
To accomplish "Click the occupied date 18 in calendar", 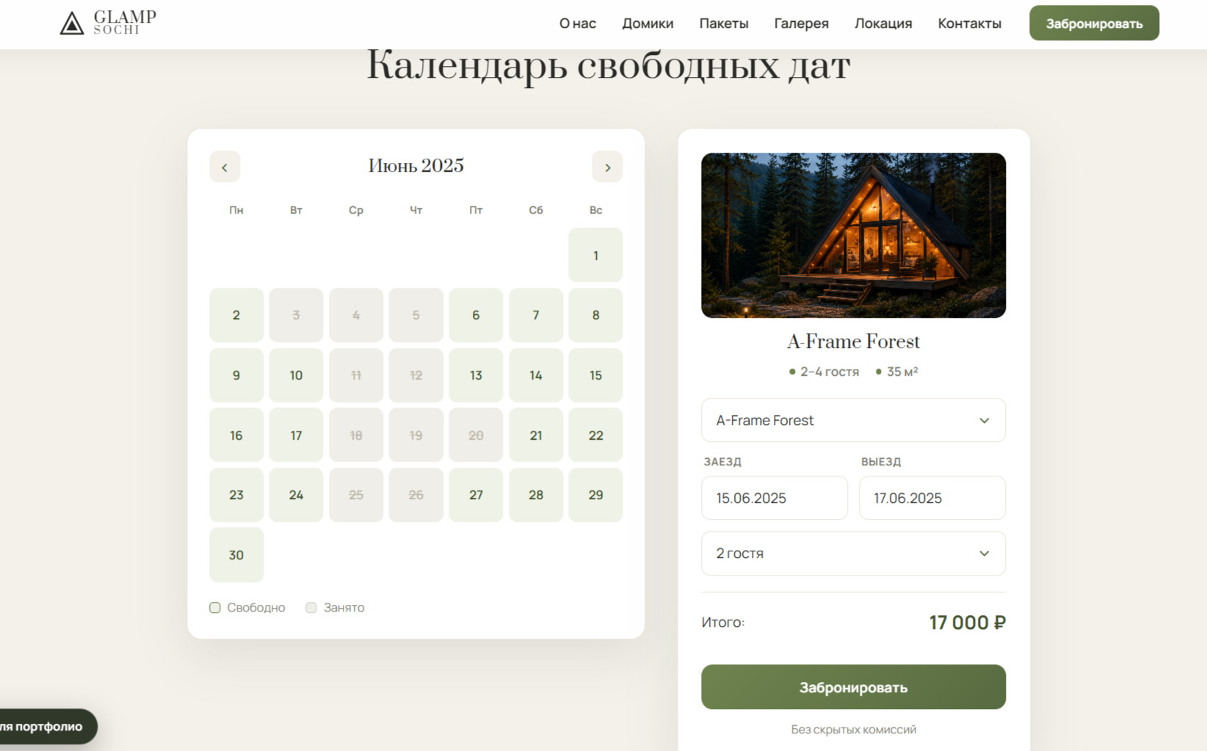I will (356, 435).
